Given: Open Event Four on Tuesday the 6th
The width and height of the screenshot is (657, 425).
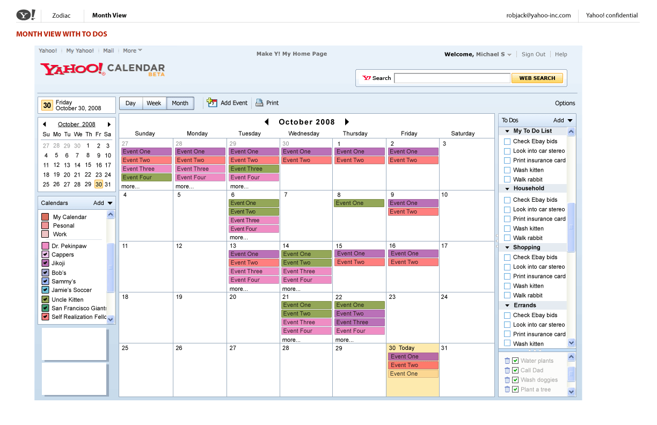Looking at the screenshot, I should (x=254, y=229).
